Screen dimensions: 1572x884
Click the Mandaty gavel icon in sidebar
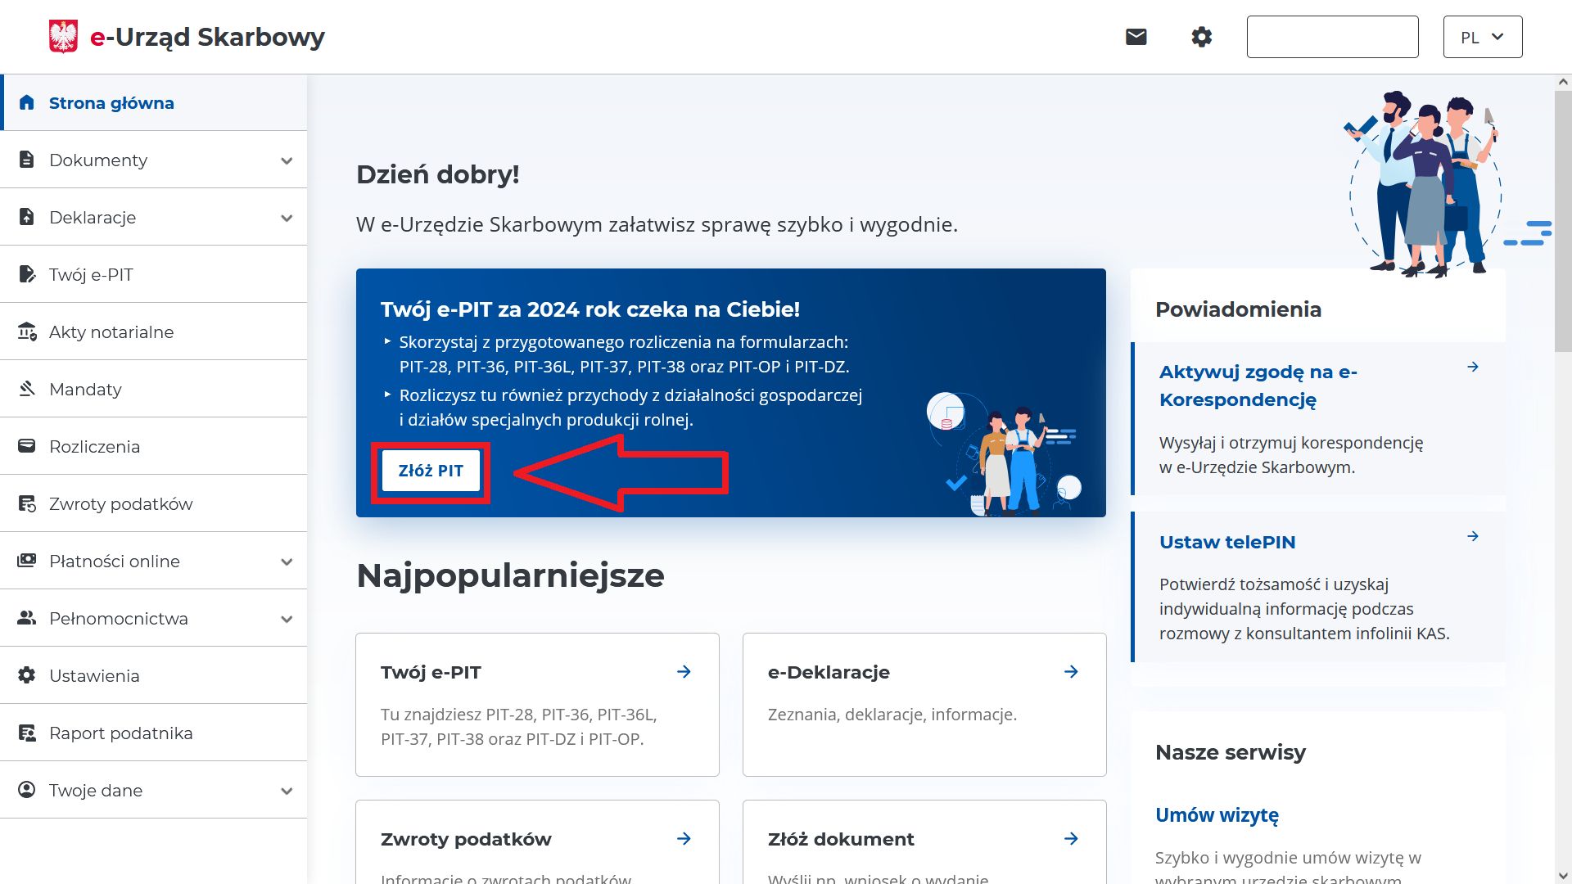pos(27,389)
